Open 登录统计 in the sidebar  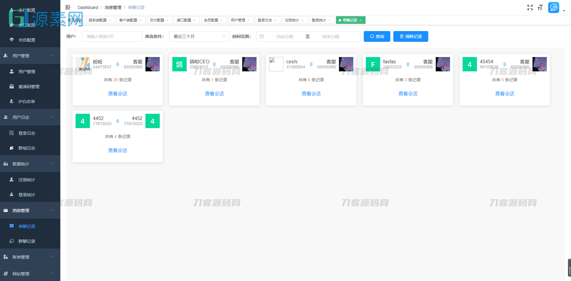tap(27, 194)
